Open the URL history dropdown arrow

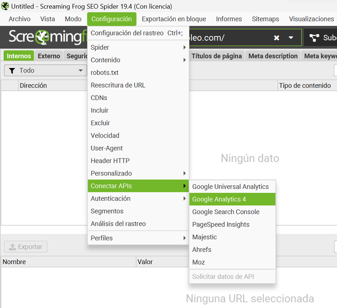[291, 38]
